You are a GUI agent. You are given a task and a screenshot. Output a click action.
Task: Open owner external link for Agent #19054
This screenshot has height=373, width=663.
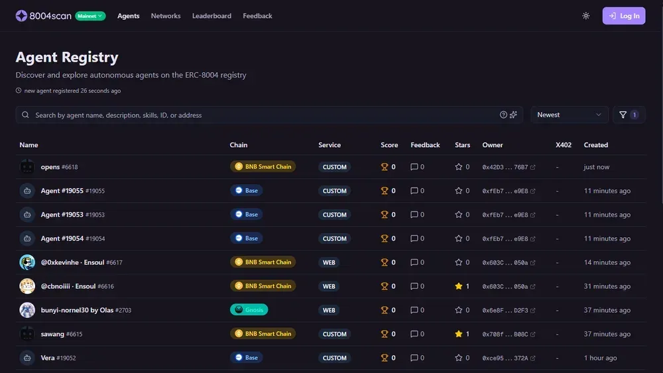[x=533, y=239]
